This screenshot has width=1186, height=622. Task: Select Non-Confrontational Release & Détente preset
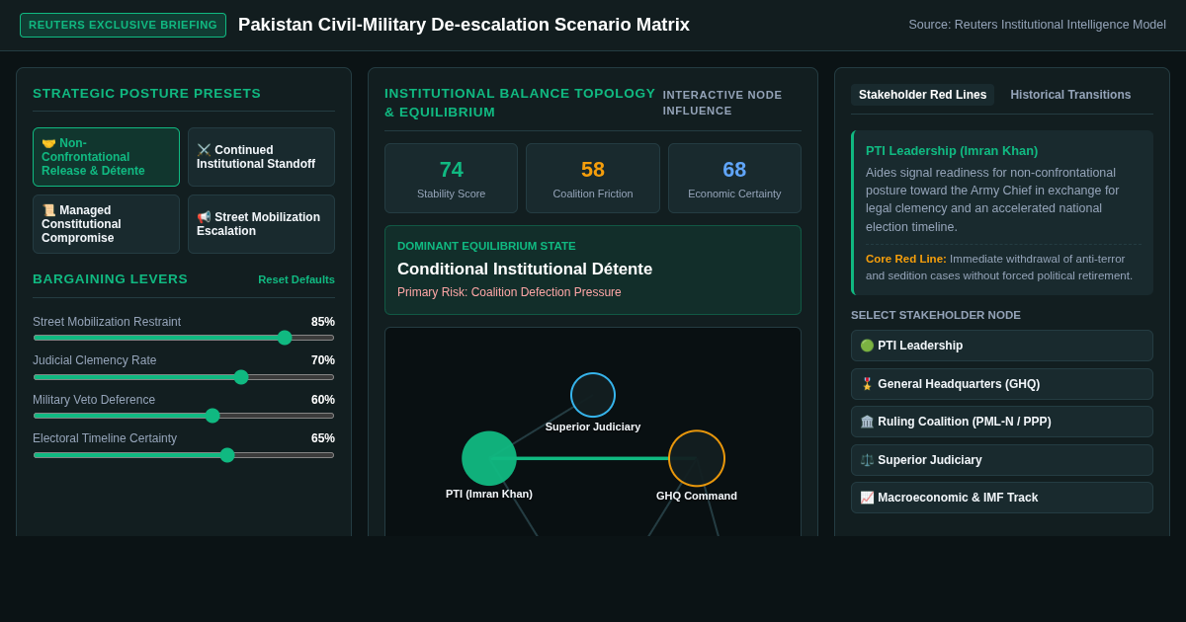(106, 157)
